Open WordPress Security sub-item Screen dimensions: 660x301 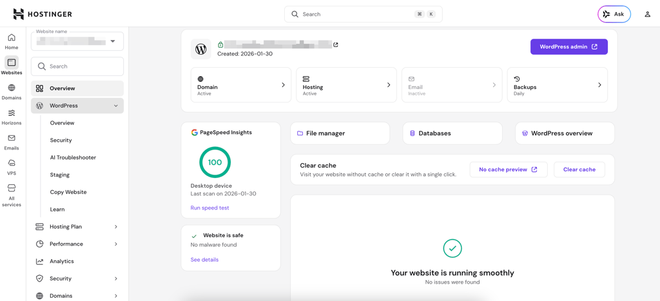[61, 140]
